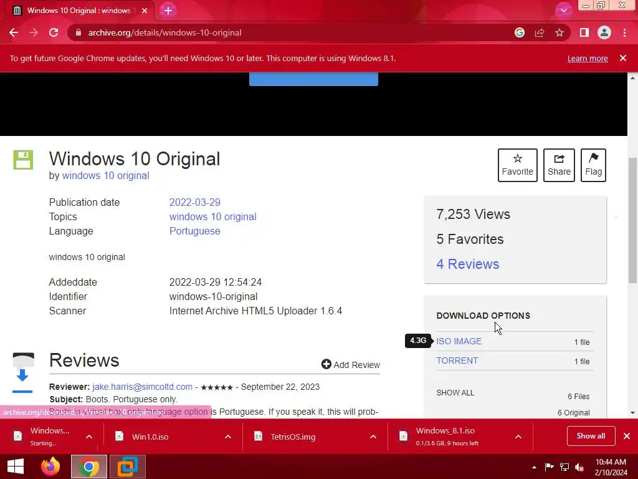Image resolution: width=638 pixels, height=479 pixels.
Task: Click the Flag button
Action: click(593, 165)
